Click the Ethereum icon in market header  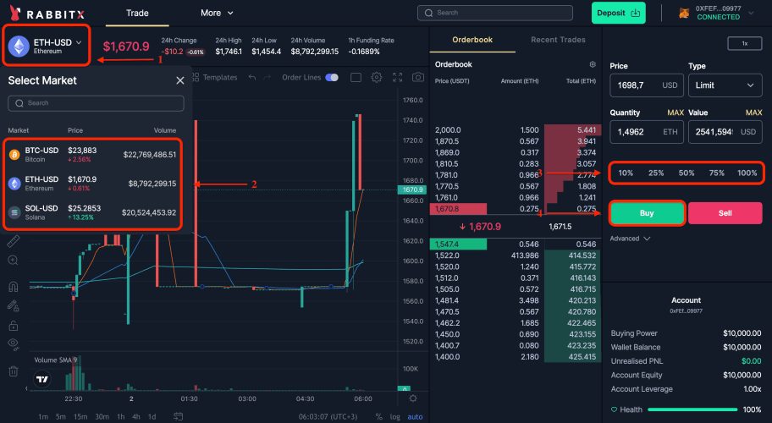19,47
